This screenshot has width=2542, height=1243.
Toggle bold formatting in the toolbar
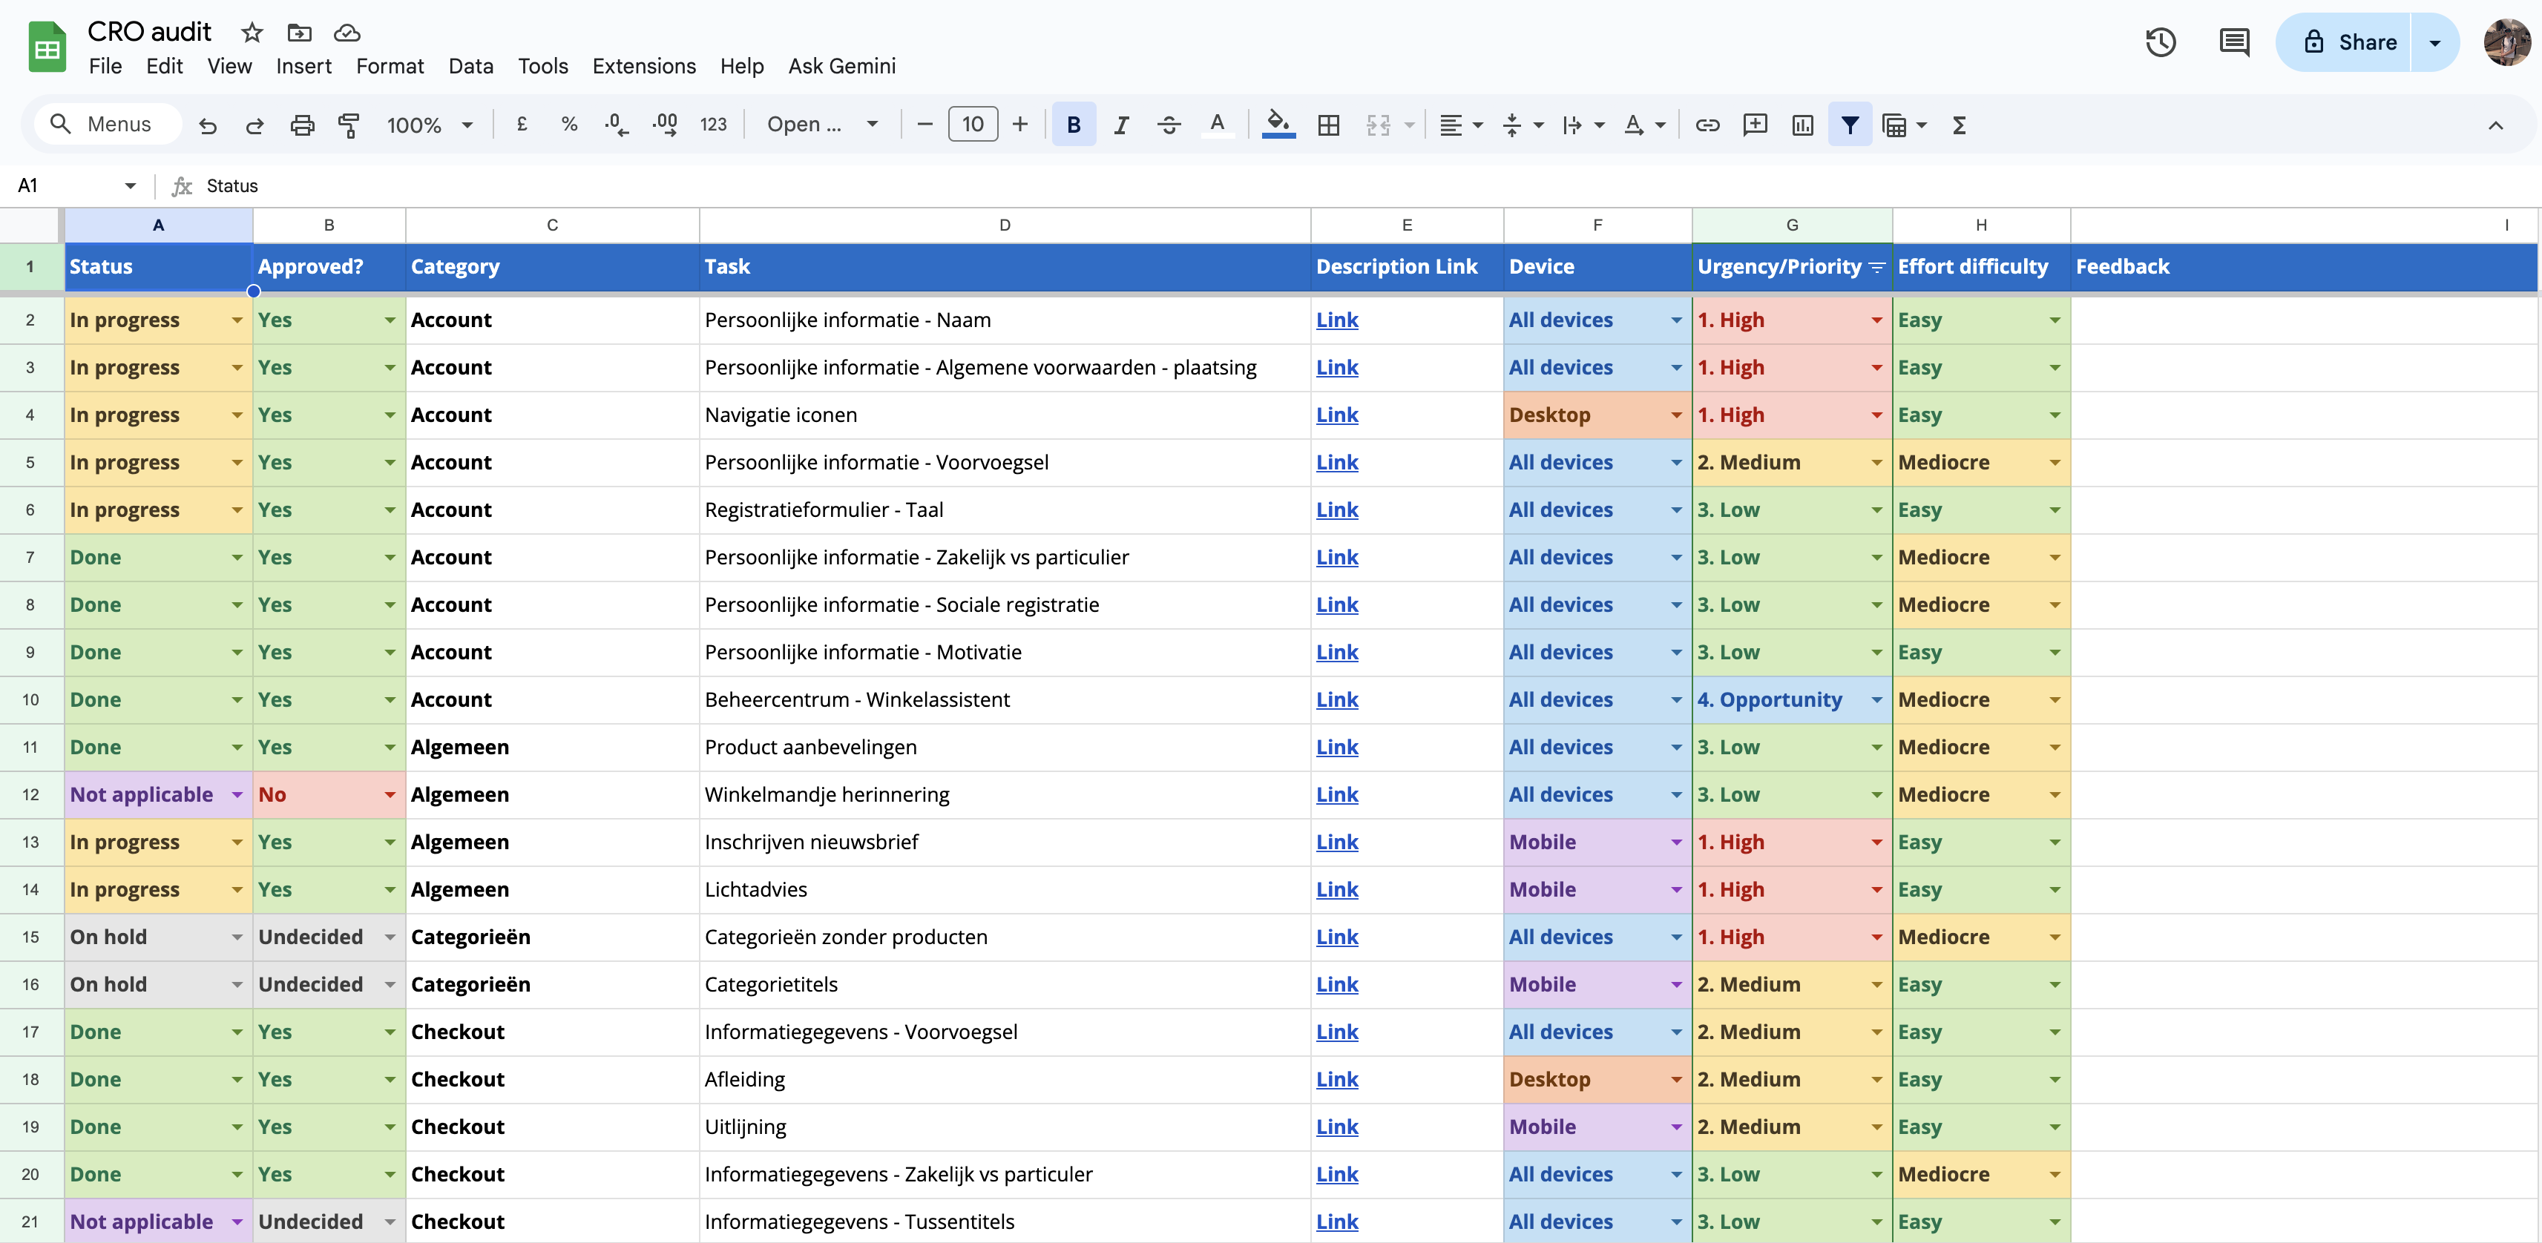[x=1074, y=125]
